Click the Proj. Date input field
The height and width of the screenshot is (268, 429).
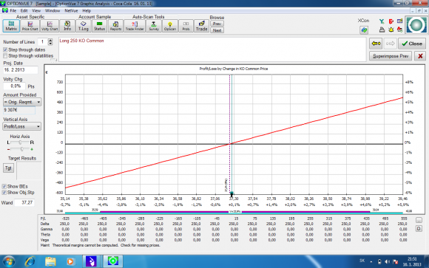tap(21, 70)
